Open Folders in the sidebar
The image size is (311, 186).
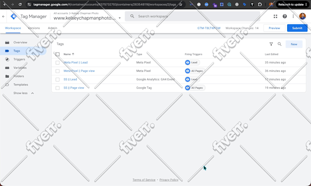pyautogui.click(x=19, y=76)
